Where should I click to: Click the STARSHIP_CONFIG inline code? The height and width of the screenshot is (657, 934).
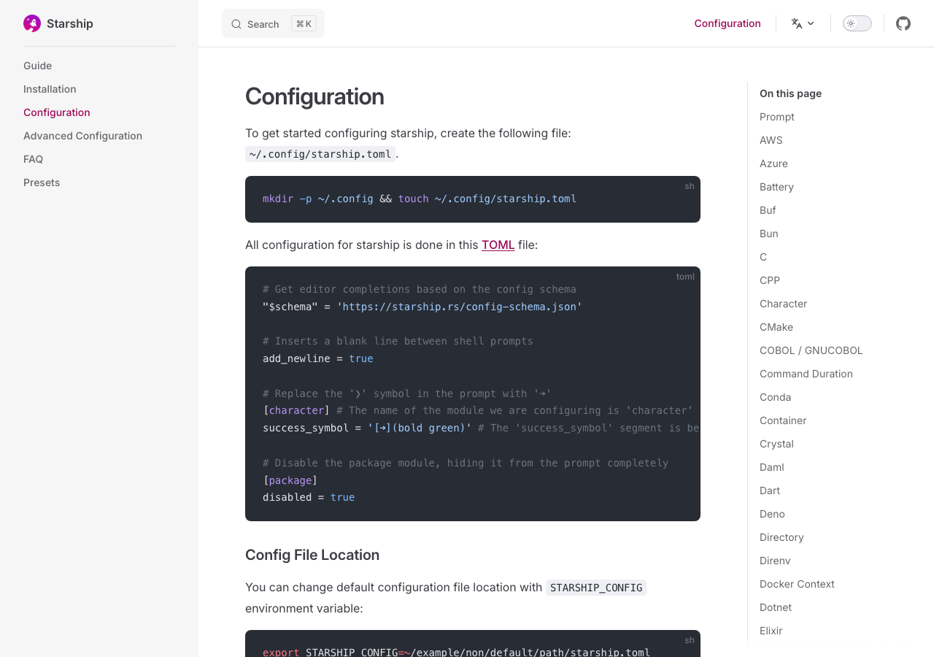click(596, 588)
